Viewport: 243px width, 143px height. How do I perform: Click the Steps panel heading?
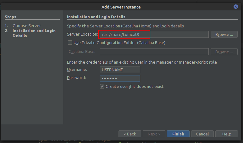pos(10,17)
